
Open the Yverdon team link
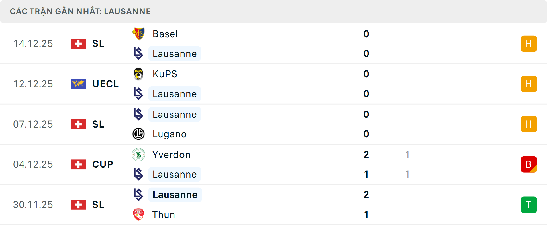pos(171,155)
